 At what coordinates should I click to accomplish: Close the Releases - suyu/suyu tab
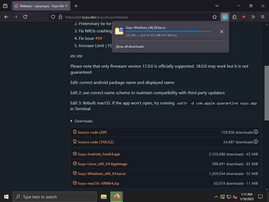click(66, 6)
